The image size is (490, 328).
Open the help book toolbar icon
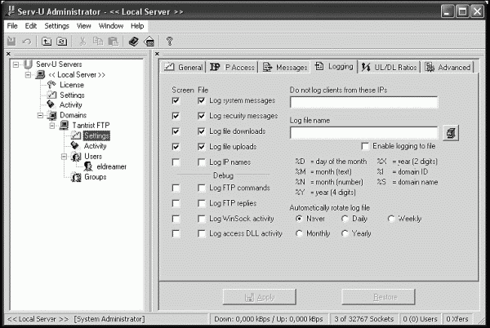tap(134, 41)
